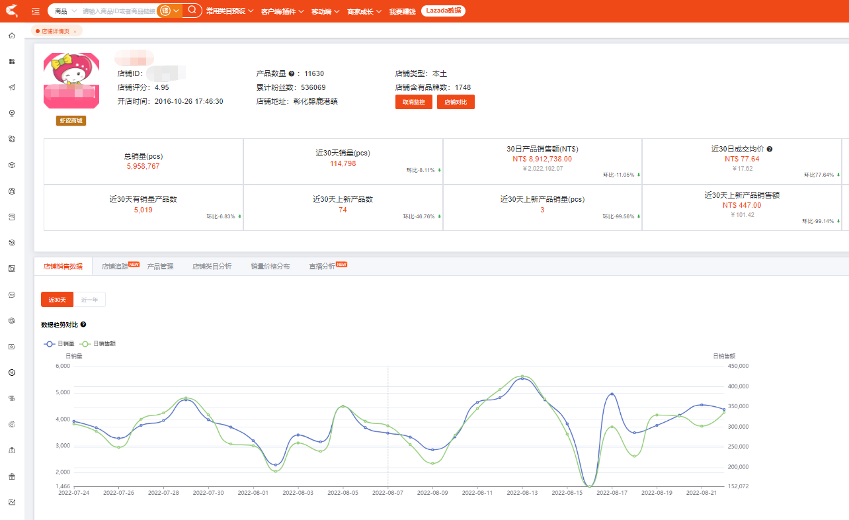Open the 商品 search type dropdown
849x520 pixels.
coord(63,11)
